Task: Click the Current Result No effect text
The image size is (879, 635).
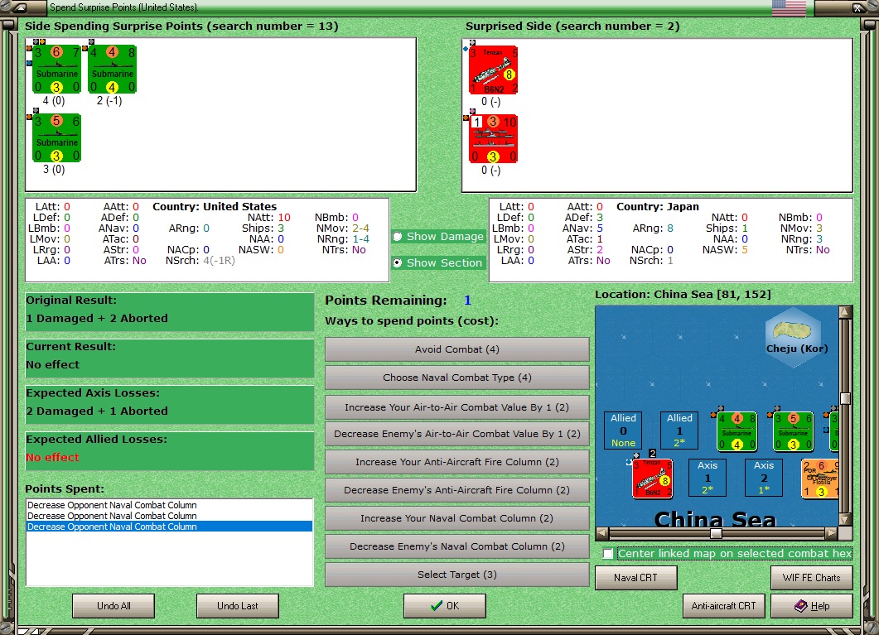Action: coord(53,364)
